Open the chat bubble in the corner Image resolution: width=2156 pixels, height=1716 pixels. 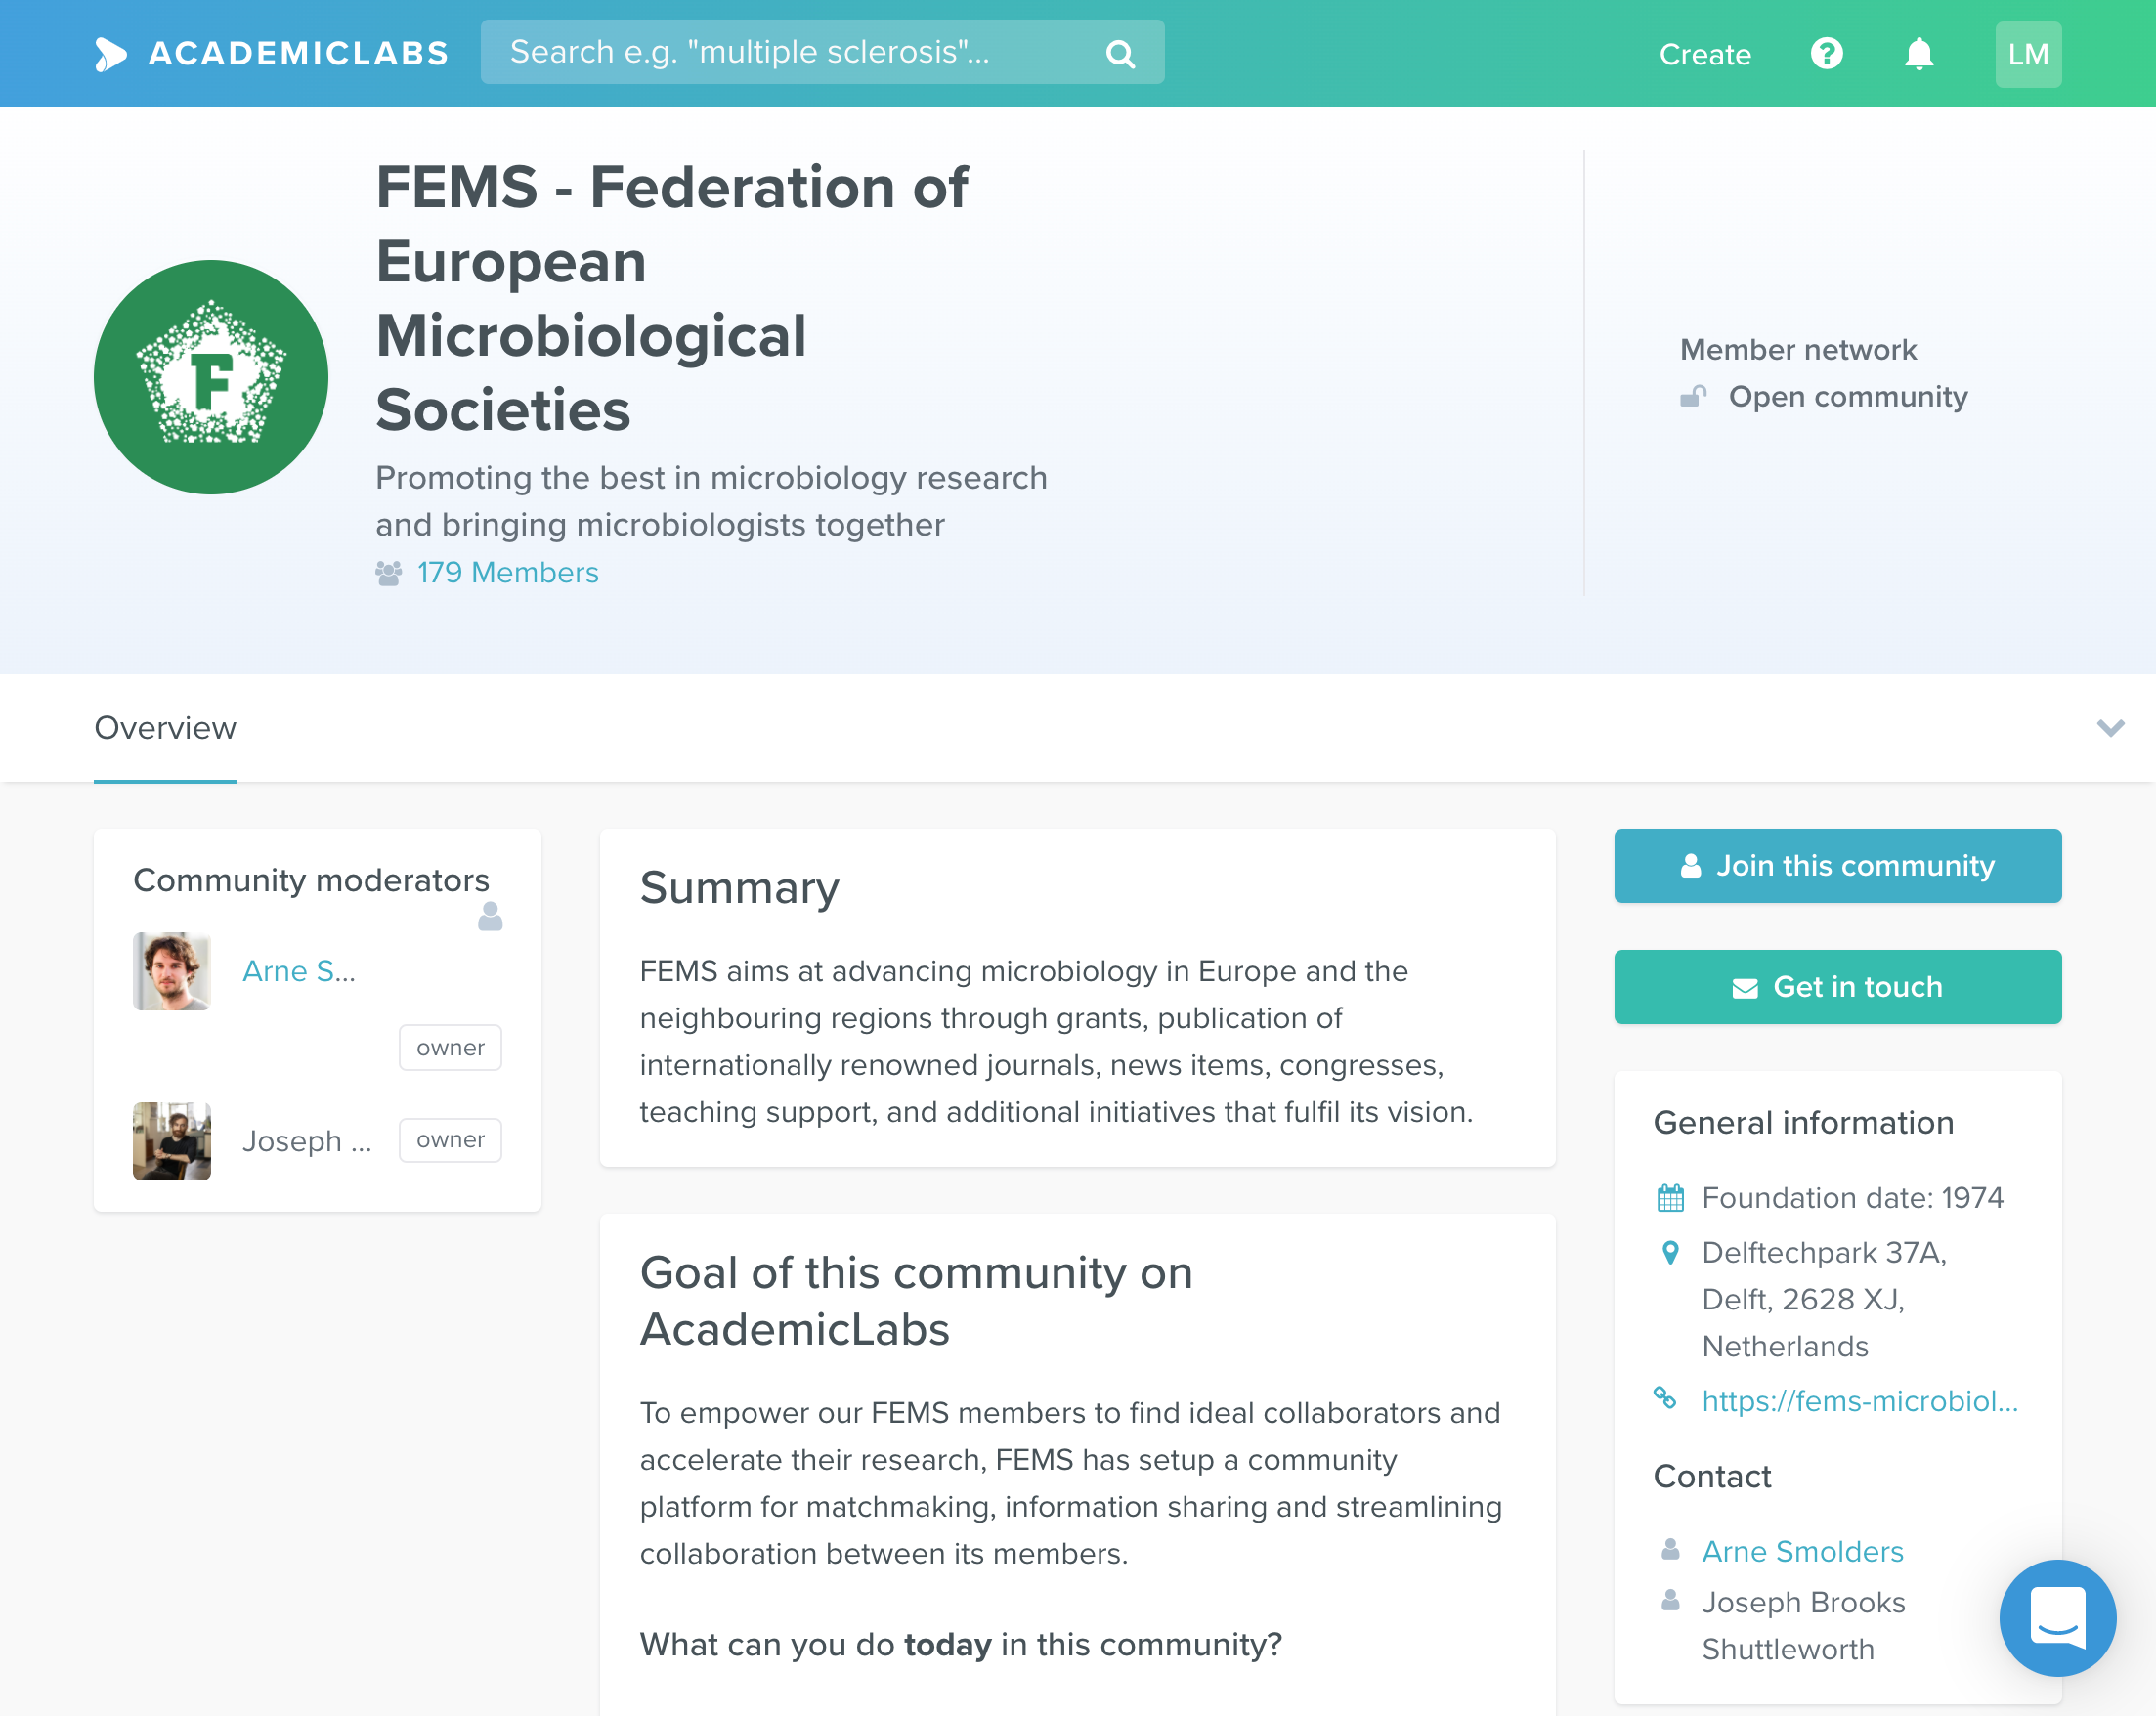click(2059, 1618)
